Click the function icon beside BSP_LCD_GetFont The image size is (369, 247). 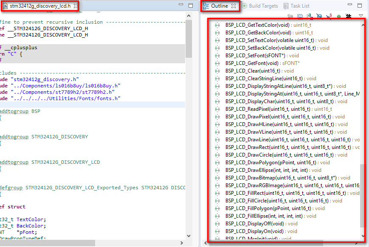217,63
